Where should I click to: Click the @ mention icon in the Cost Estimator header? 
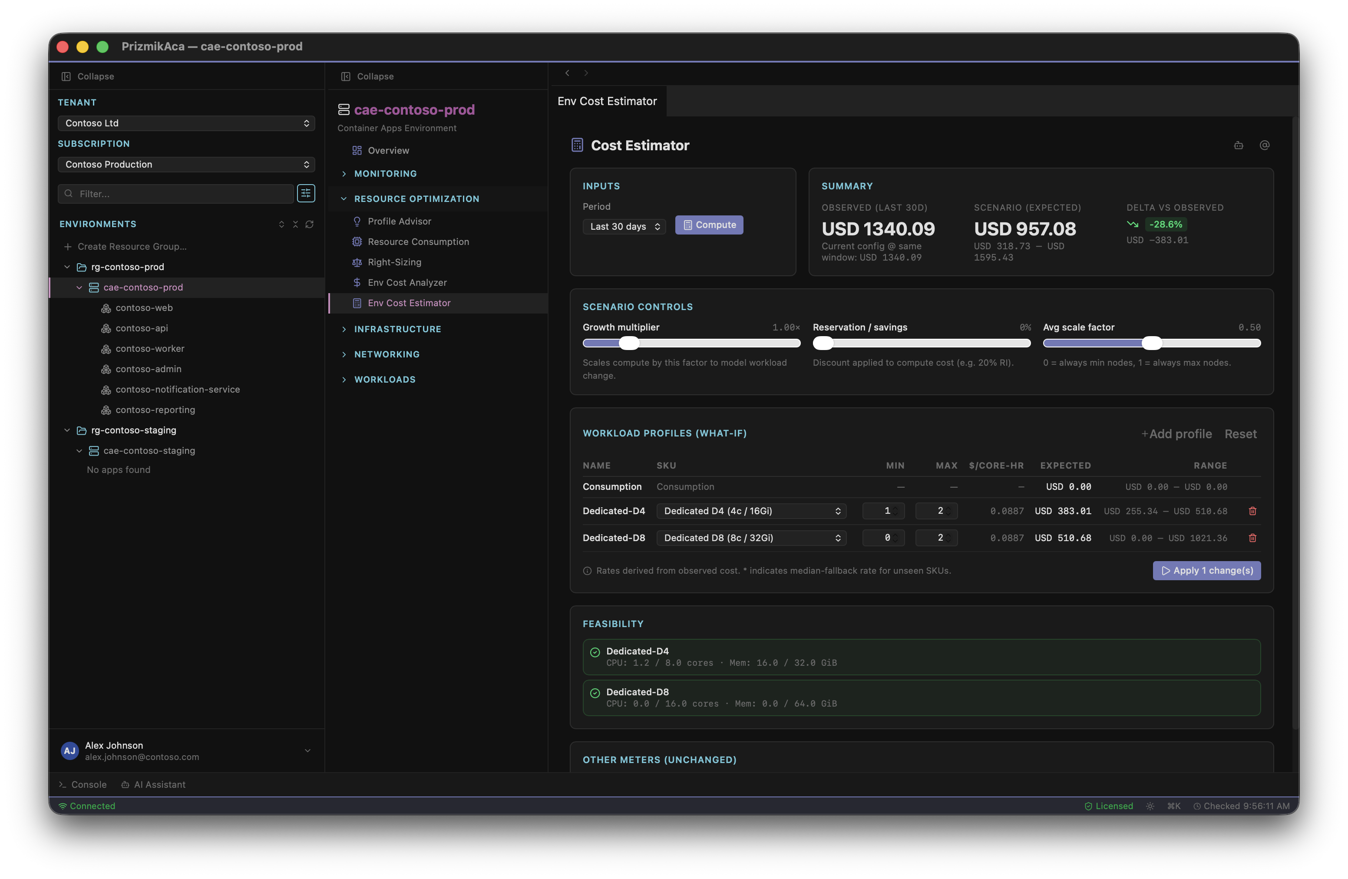pyautogui.click(x=1264, y=145)
